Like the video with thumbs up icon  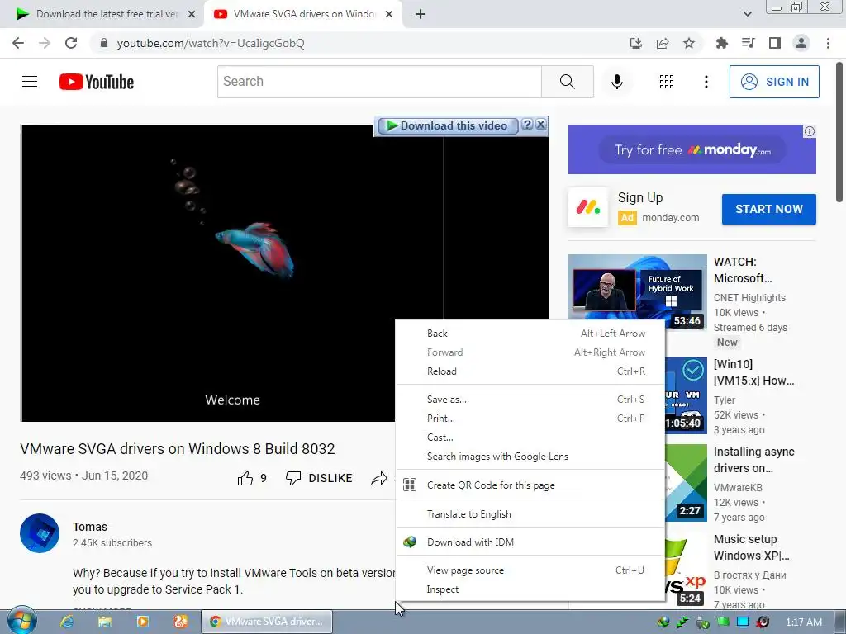tap(245, 478)
